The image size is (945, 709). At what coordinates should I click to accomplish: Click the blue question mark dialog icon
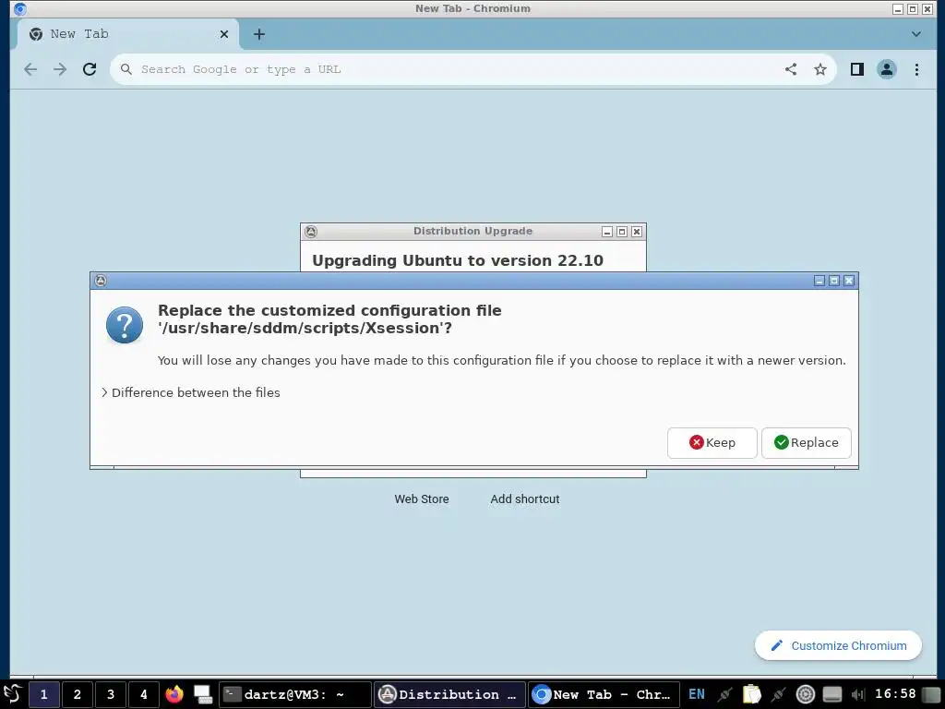click(125, 325)
